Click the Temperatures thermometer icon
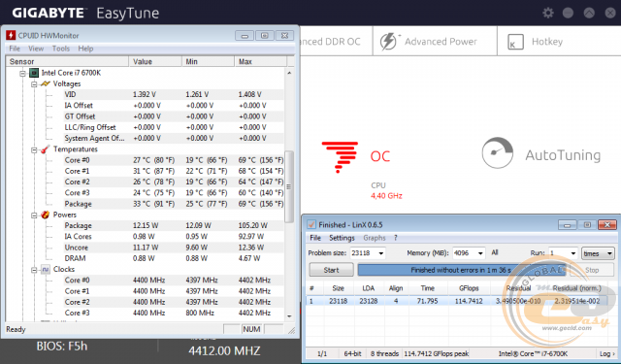The height and width of the screenshot is (364, 621). tap(46, 149)
